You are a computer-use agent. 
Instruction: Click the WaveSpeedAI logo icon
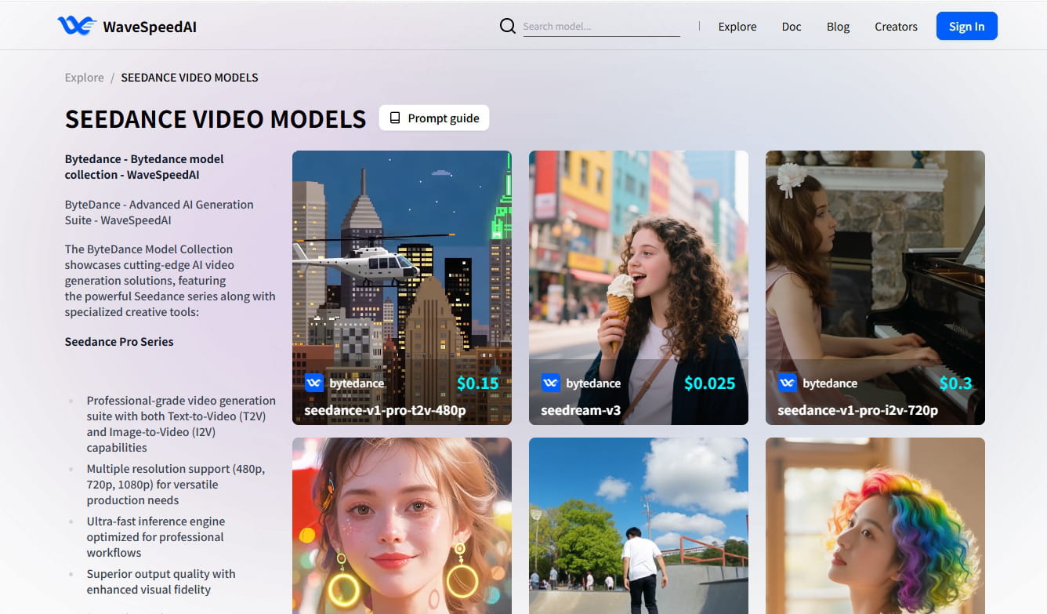77,26
